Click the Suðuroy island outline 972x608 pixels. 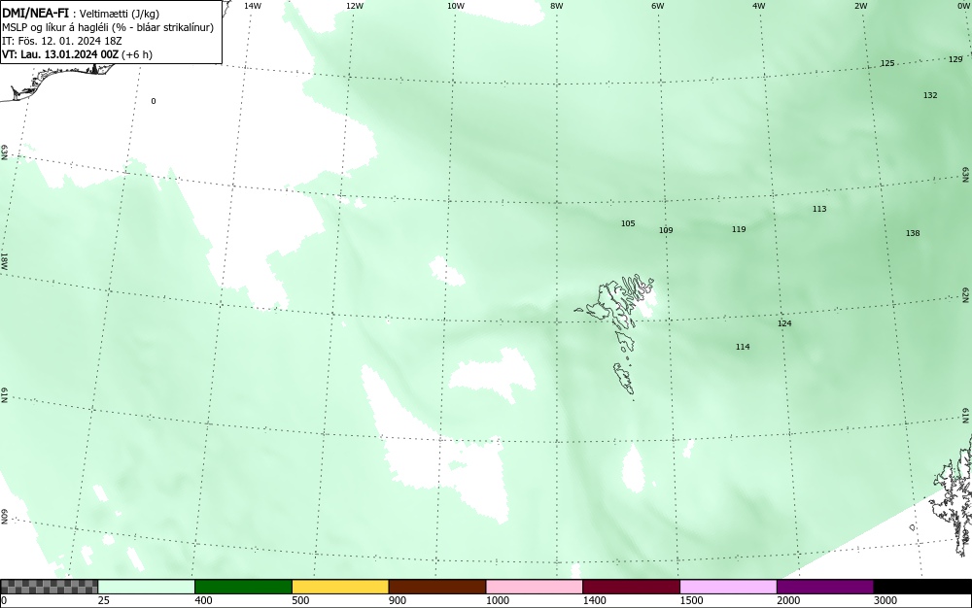(x=624, y=379)
